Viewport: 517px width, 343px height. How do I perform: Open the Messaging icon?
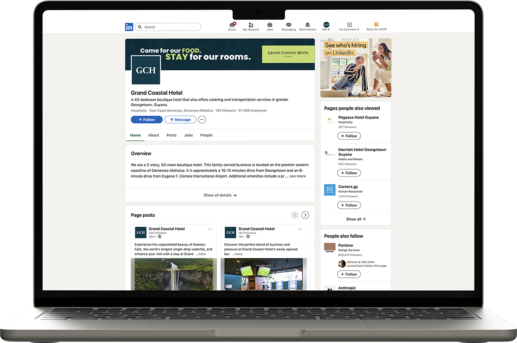point(289,25)
